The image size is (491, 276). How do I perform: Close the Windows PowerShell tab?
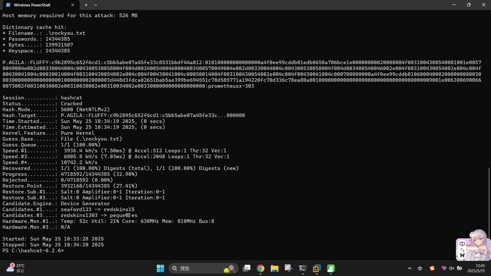[73, 5]
